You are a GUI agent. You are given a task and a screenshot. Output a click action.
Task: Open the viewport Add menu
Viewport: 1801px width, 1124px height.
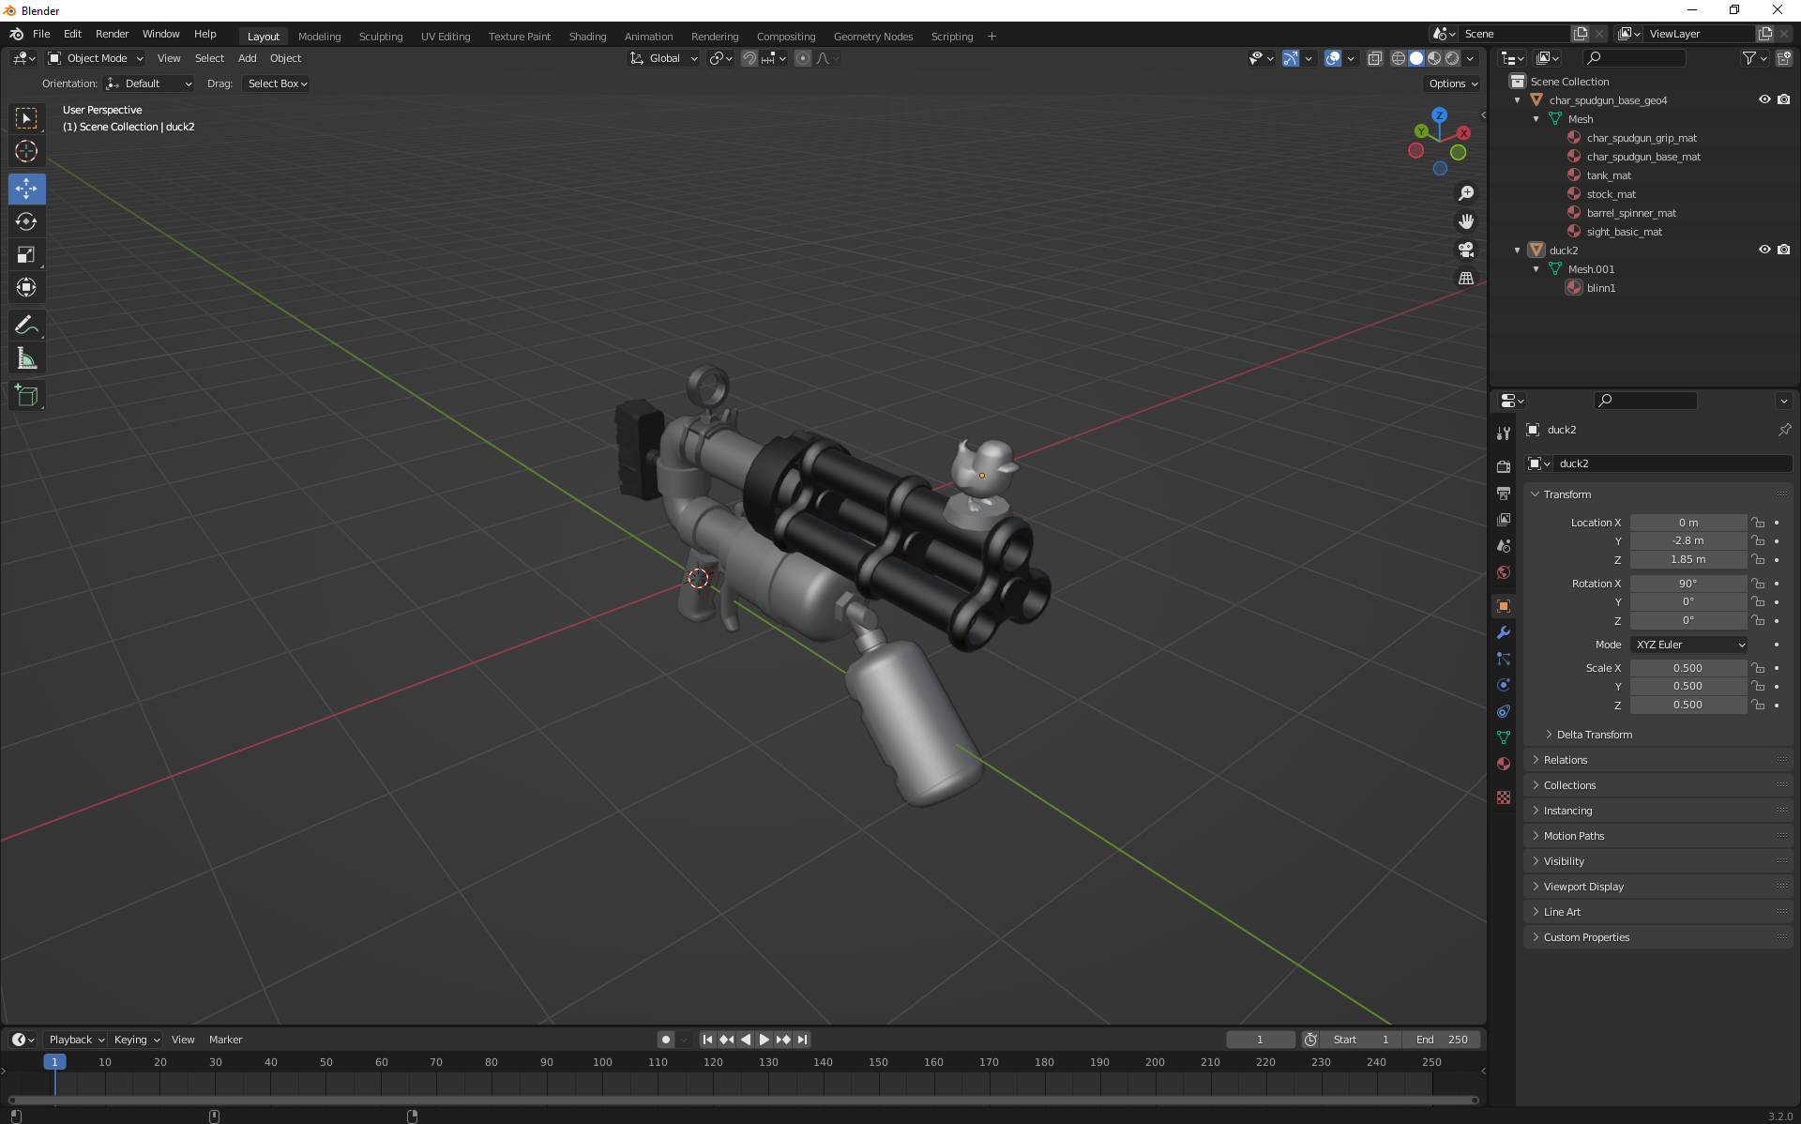(x=248, y=58)
